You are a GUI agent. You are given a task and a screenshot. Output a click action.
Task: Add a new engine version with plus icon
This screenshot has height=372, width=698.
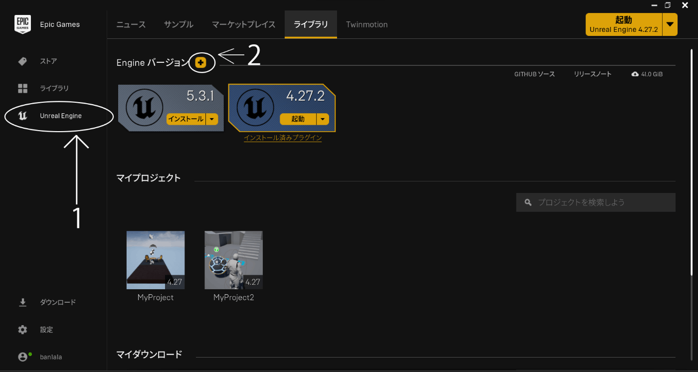200,62
